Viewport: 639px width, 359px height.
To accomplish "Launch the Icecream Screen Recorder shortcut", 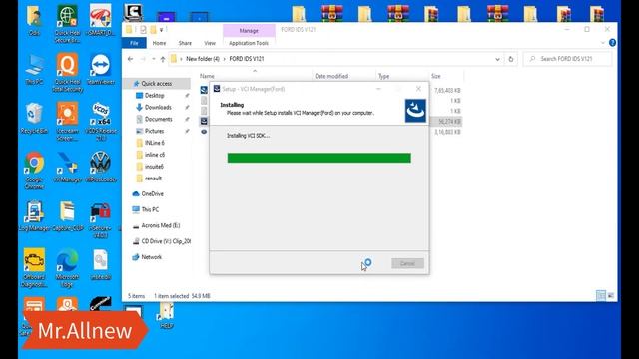I will pyautogui.click(x=67, y=121).
